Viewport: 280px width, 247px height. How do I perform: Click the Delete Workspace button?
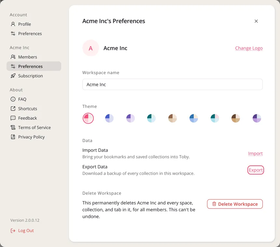click(x=235, y=204)
